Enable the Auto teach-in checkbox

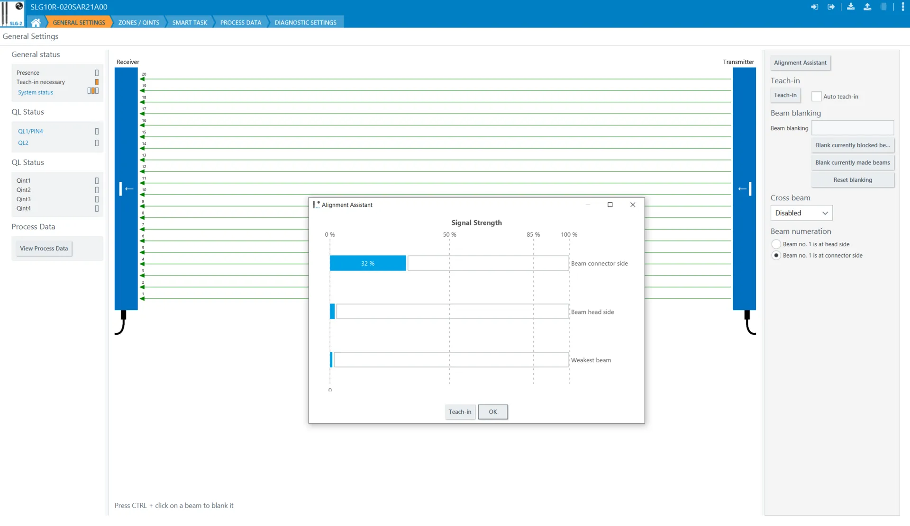tap(816, 97)
